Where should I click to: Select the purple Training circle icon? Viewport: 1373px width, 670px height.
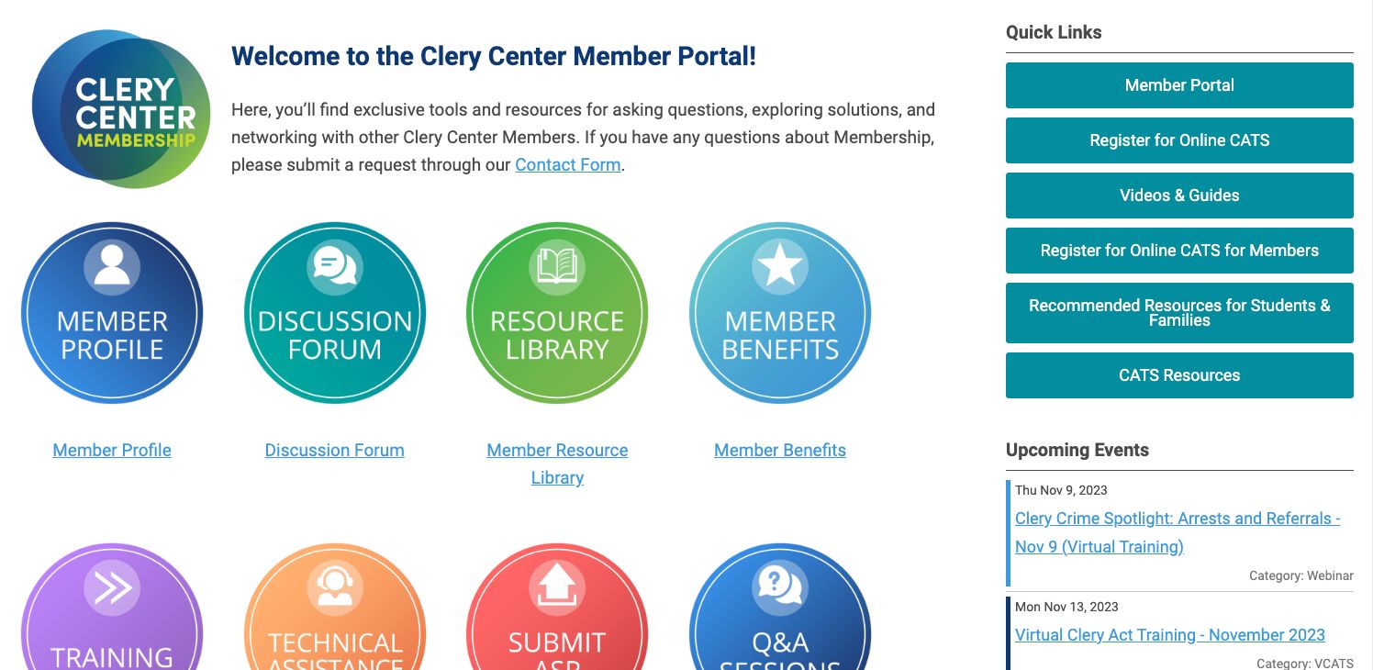[x=112, y=607]
